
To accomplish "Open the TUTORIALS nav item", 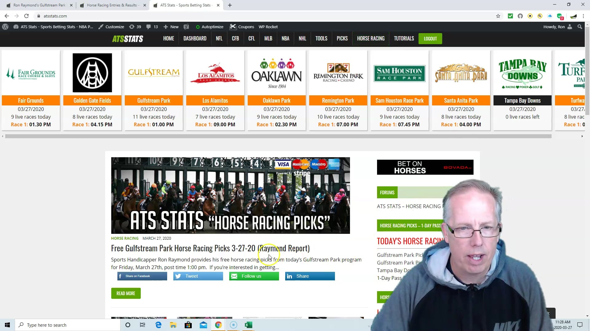I will tap(404, 39).
